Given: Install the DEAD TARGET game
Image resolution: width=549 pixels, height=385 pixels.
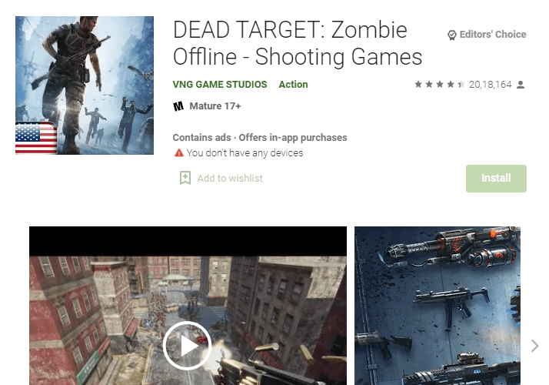Looking at the screenshot, I should [496, 179].
